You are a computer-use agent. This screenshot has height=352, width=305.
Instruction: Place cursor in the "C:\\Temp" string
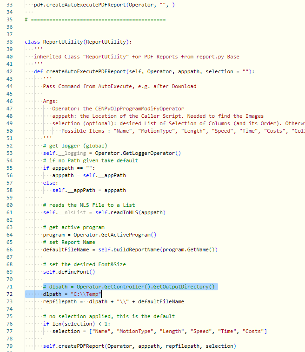click(87, 294)
